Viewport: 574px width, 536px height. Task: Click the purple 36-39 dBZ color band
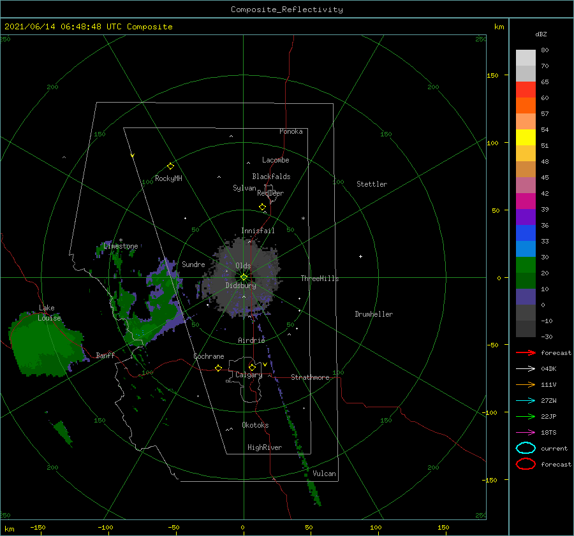point(526,217)
